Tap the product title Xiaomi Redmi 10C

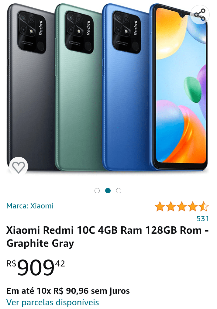click(108, 236)
